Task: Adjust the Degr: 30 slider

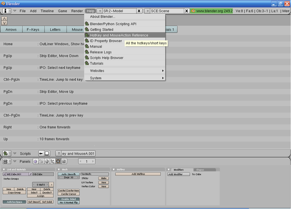Action: [x=69, y=177]
